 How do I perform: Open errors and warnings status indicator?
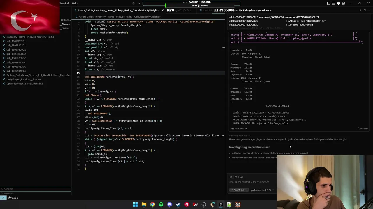[x=13, y=198]
